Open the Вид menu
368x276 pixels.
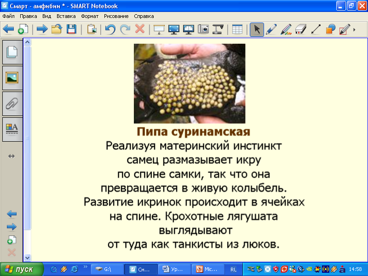[x=47, y=16]
